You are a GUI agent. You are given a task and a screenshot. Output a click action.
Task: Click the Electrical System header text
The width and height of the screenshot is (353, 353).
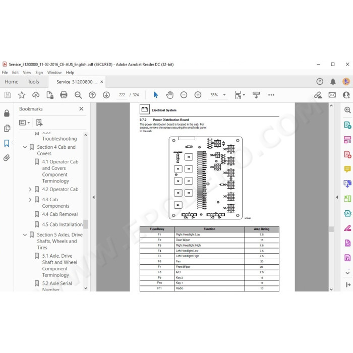(164, 110)
